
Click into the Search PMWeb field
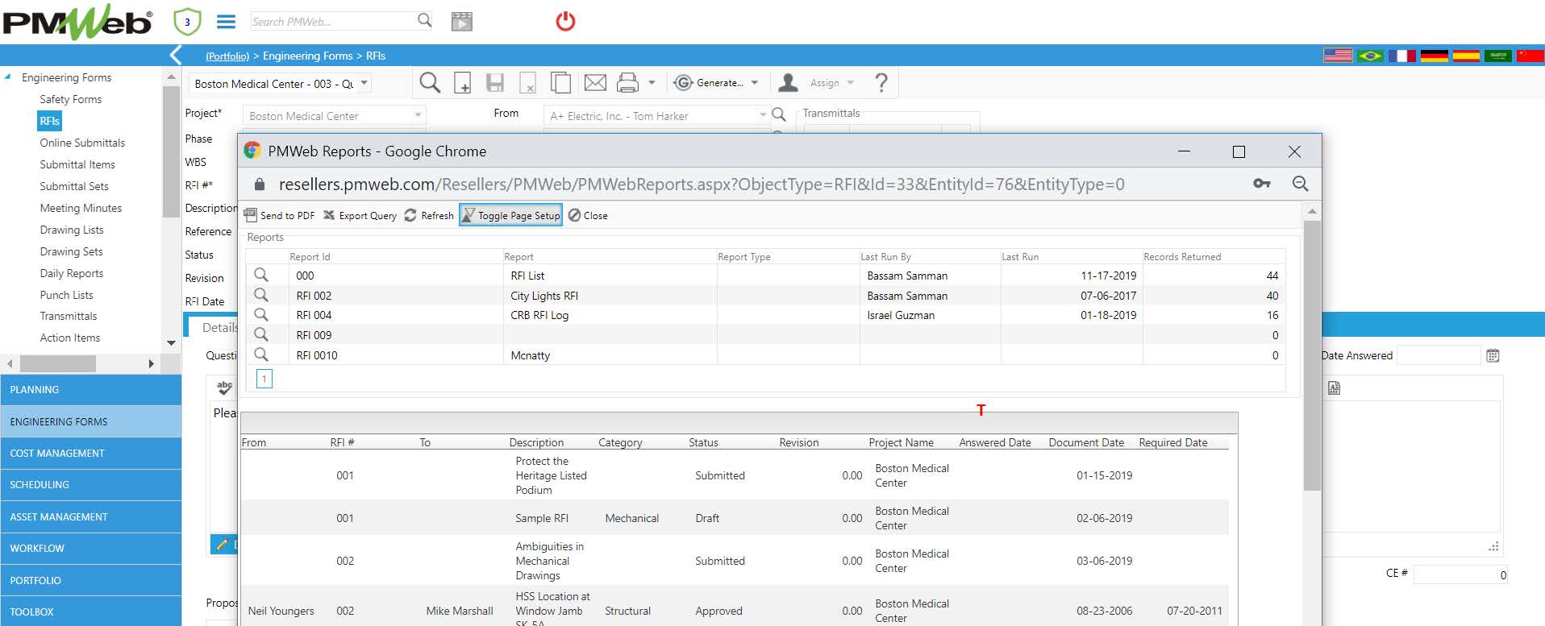[332, 21]
